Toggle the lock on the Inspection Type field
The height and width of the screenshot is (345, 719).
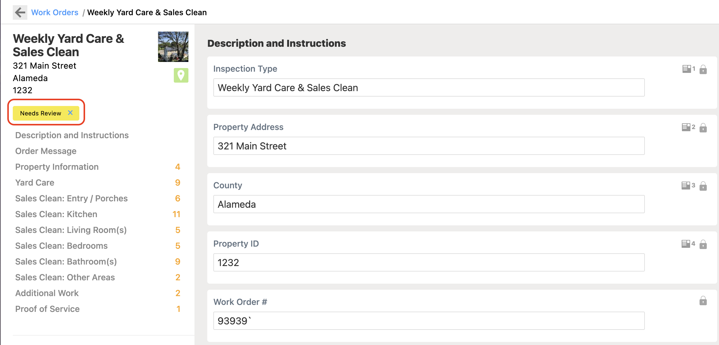(x=704, y=70)
